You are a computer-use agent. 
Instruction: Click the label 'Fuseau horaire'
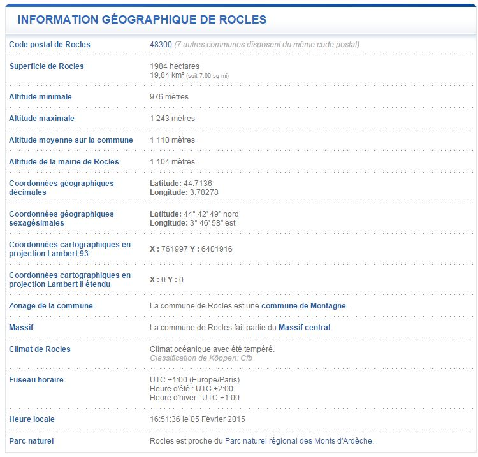[36, 380]
